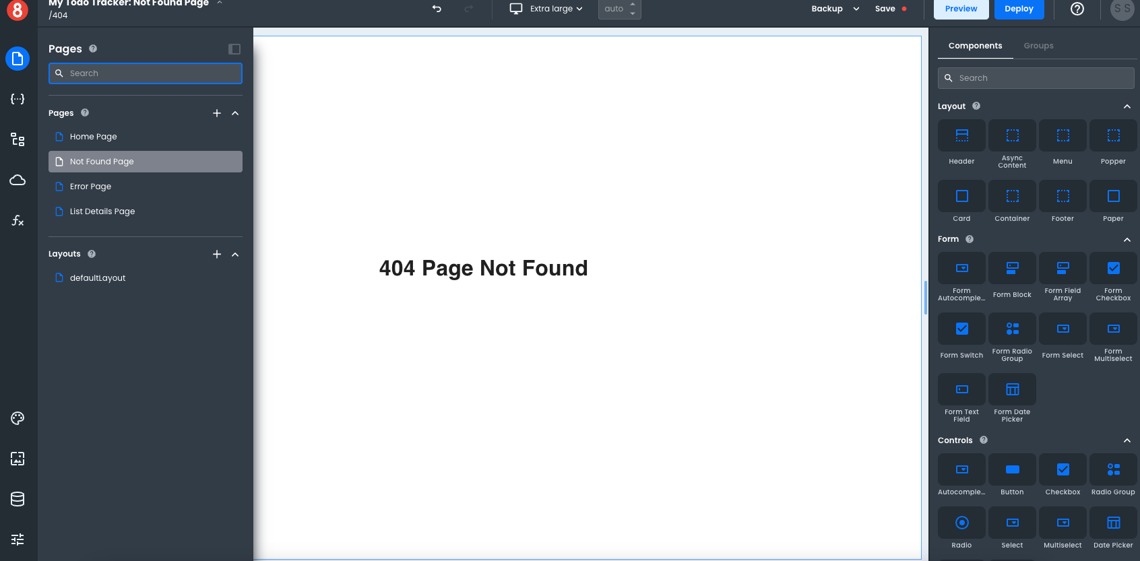This screenshot has width=1140, height=561.
Task: Open the Error Page in pages list
Action: (90, 187)
